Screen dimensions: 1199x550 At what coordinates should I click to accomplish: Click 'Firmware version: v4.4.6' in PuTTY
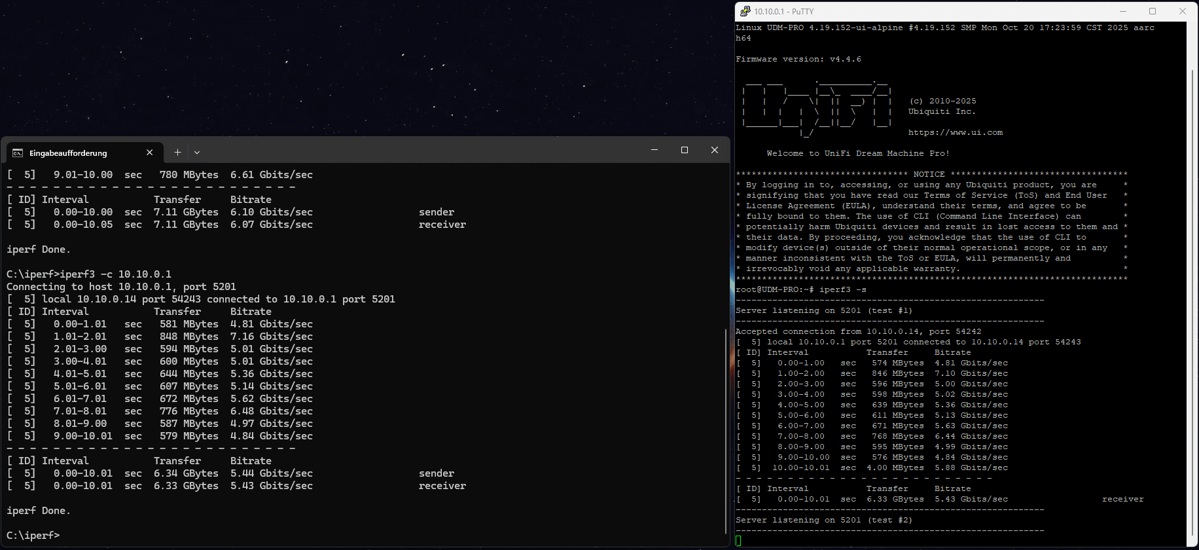click(x=798, y=59)
